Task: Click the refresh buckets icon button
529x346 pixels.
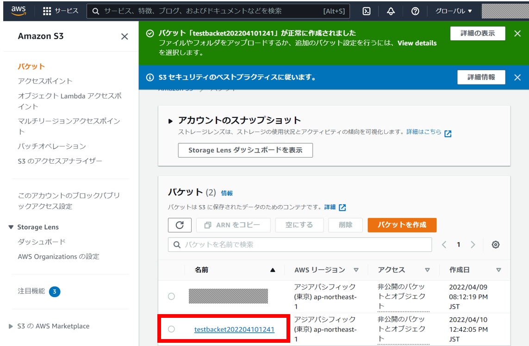Action: point(180,225)
